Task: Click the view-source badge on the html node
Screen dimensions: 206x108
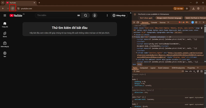Action: [x=178, y=32]
